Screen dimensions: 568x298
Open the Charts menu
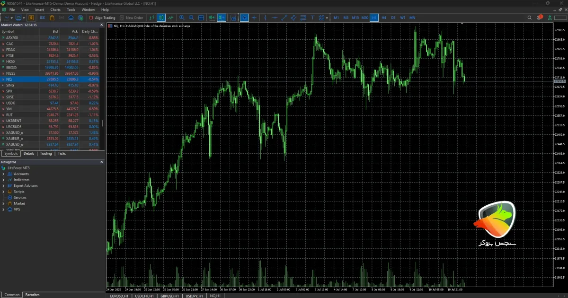(55, 9)
